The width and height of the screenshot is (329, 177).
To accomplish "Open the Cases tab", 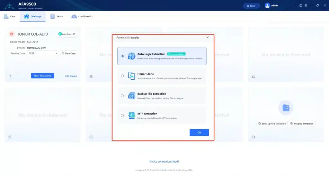I will [x=10, y=16].
